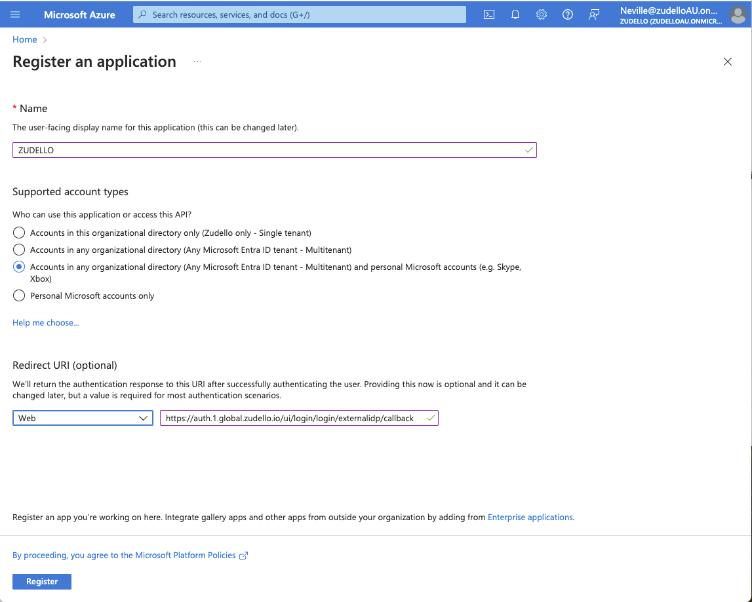The width and height of the screenshot is (752, 602).
Task: Open the help question mark menu
Action: tap(567, 14)
